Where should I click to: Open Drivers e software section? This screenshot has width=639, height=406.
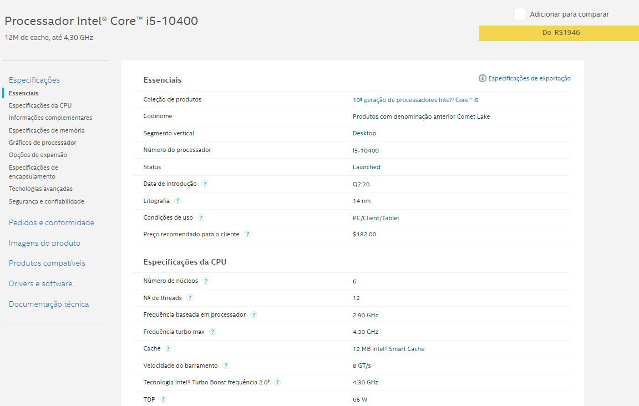pos(40,284)
